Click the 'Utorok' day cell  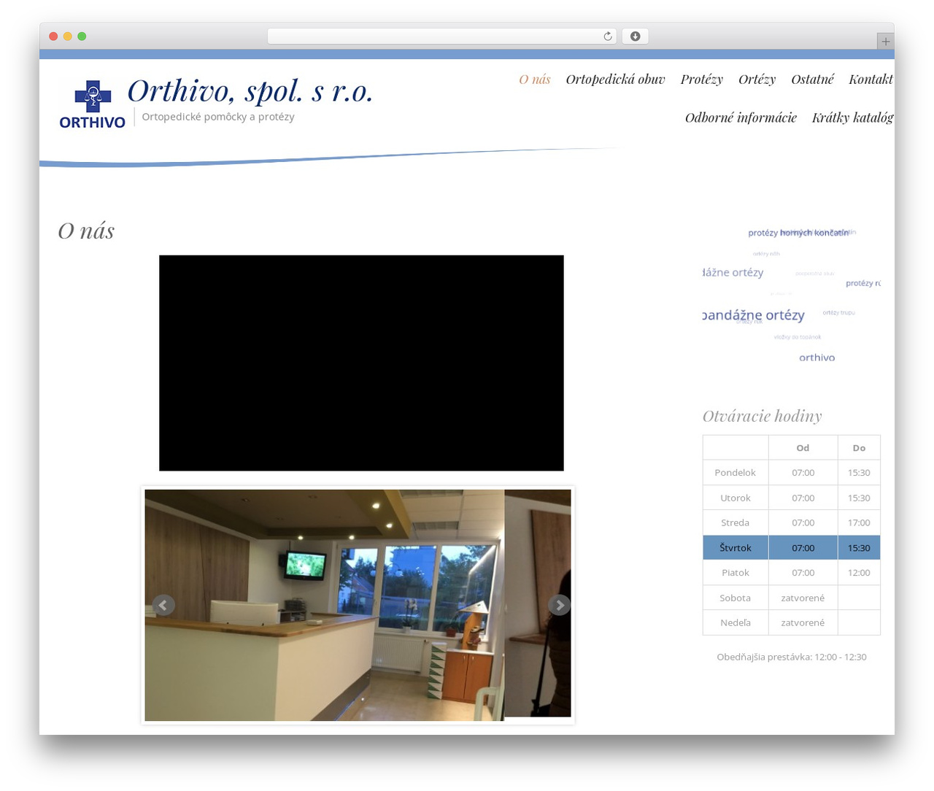tap(735, 498)
